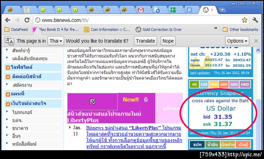Screen dimensions: 264x159
Task: Open the ติดต่อบิสนิวส์ sidebar section
Action: click(x=33, y=76)
